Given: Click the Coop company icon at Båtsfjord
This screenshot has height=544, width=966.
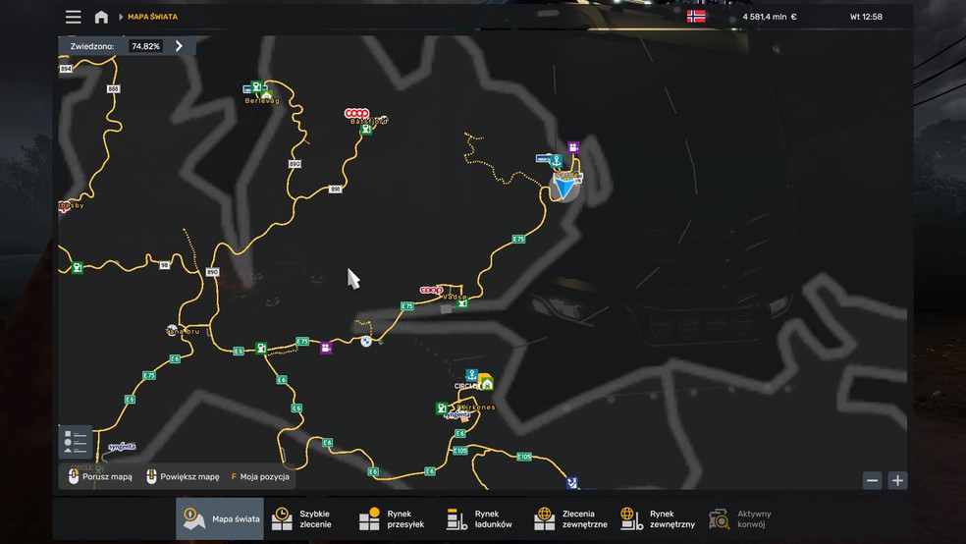Looking at the screenshot, I should tap(356, 113).
